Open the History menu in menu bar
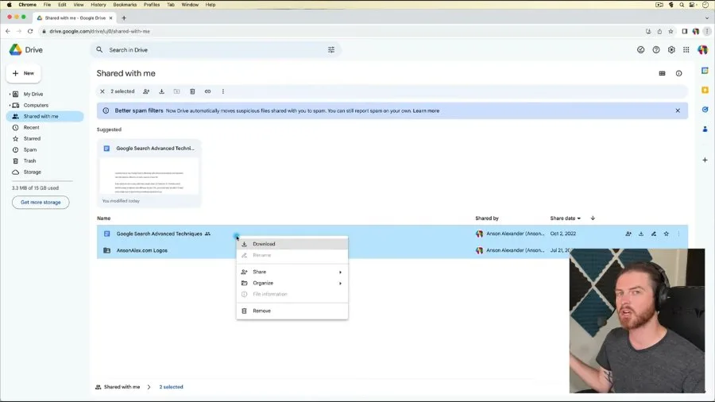Screen dimensions: 715x402 pyautogui.click(x=98, y=5)
